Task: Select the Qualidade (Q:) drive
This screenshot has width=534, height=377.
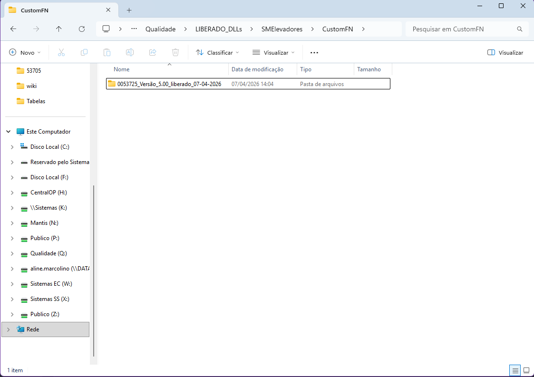Action: [x=49, y=253]
